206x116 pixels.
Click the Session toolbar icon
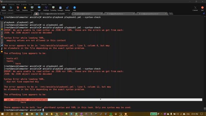[x=4, y=9]
